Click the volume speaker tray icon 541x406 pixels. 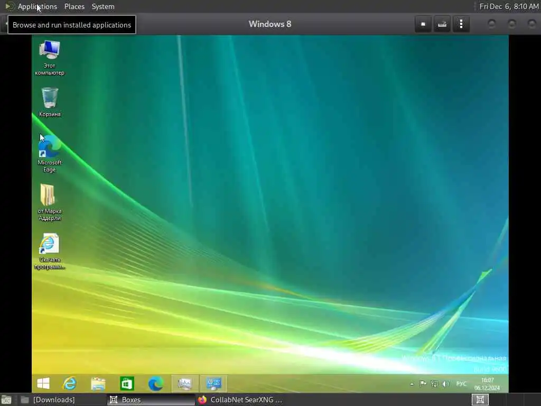[446, 384]
